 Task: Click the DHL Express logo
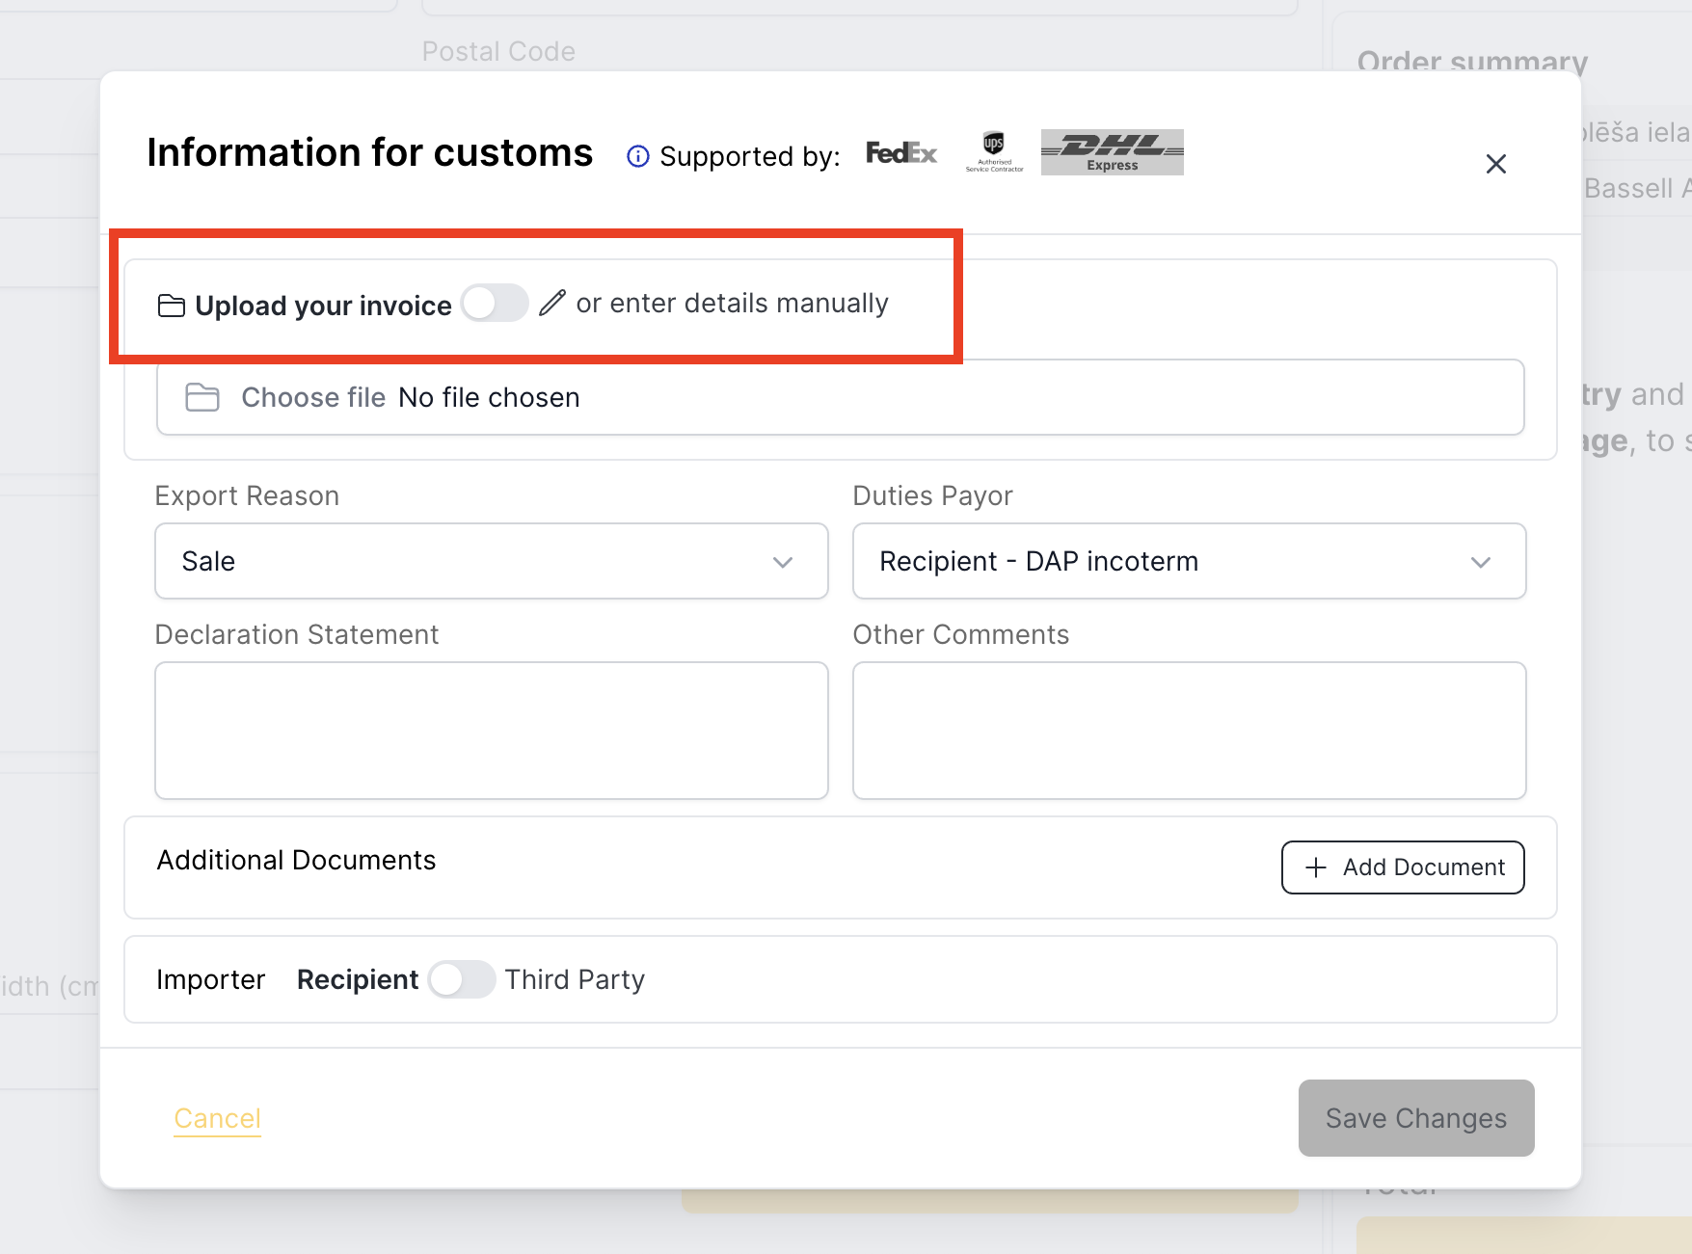[x=1112, y=152]
